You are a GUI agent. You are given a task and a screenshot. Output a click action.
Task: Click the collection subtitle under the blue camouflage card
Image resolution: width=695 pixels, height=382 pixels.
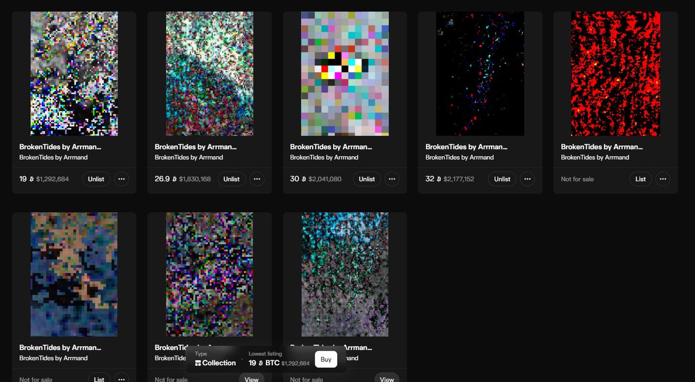point(53,358)
